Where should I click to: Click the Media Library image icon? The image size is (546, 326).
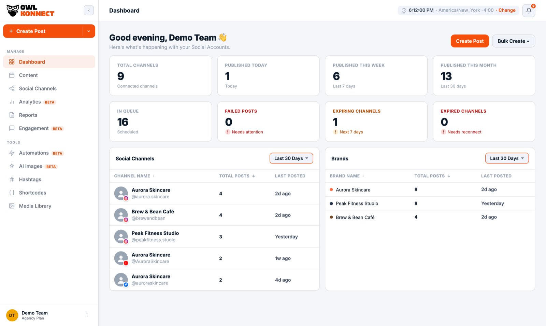tap(12, 206)
